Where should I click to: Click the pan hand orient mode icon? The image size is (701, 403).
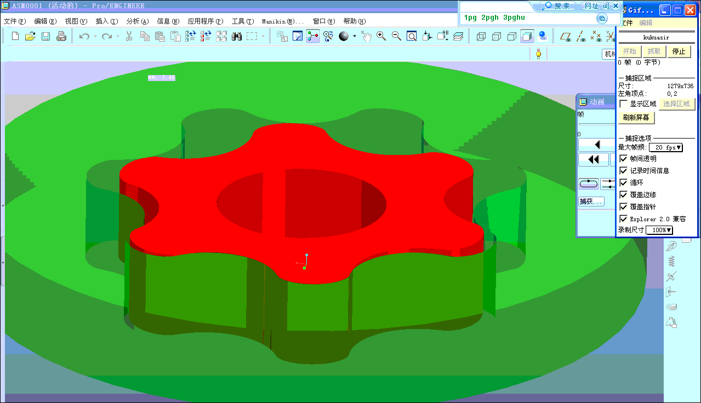click(x=366, y=36)
